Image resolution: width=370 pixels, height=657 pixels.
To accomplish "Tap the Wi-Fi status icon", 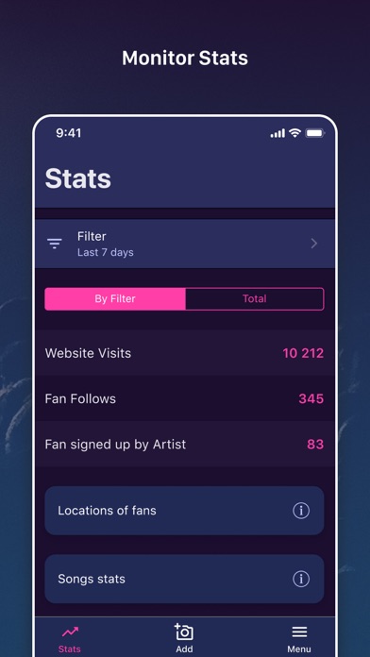I will click(x=295, y=133).
